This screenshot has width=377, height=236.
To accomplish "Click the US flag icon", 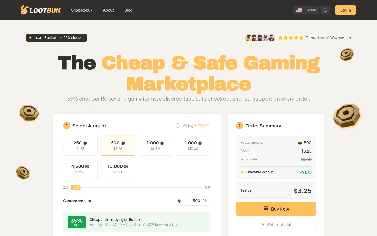I will pyautogui.click(x=299, y=10).
